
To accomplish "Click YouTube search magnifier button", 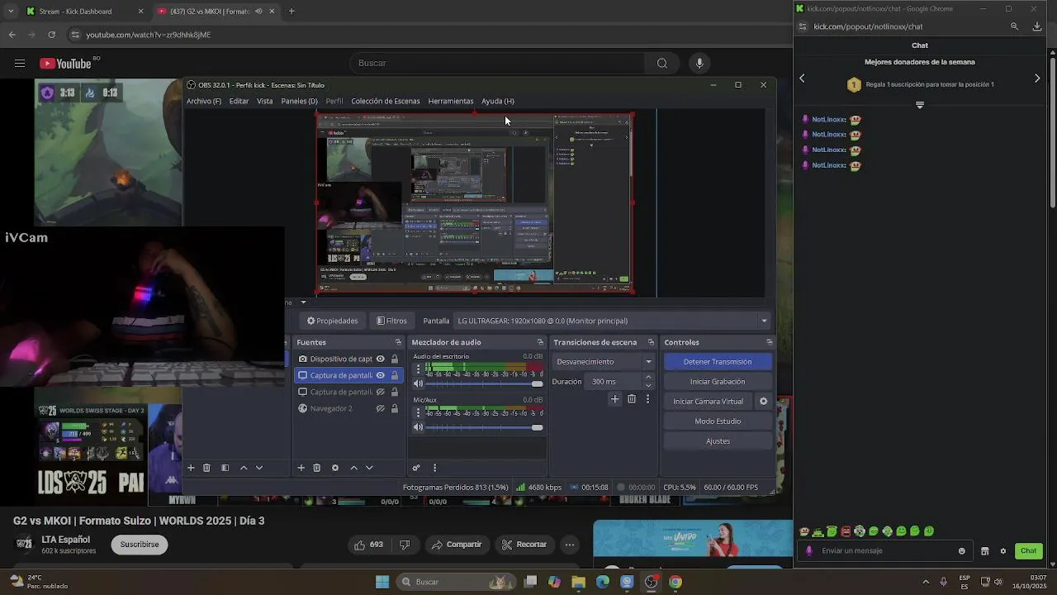I will 662,63.
